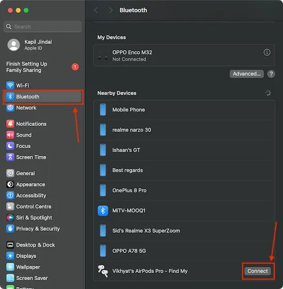Image resolution: width=283 pixels, height=289 pixels.
Task: Open Sound settings
Action: click(x=43, y=135)
